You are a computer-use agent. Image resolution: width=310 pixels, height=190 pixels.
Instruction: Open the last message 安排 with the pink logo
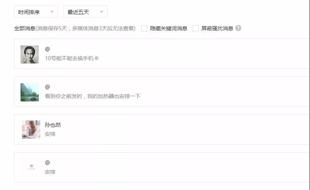click(50, 172)
